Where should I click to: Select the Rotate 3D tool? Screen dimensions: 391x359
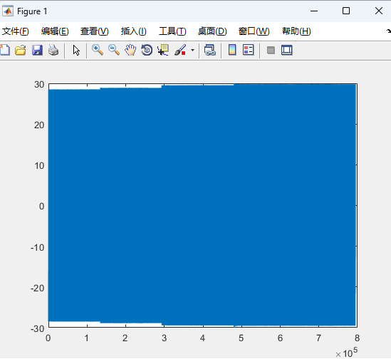coord(147,50)
